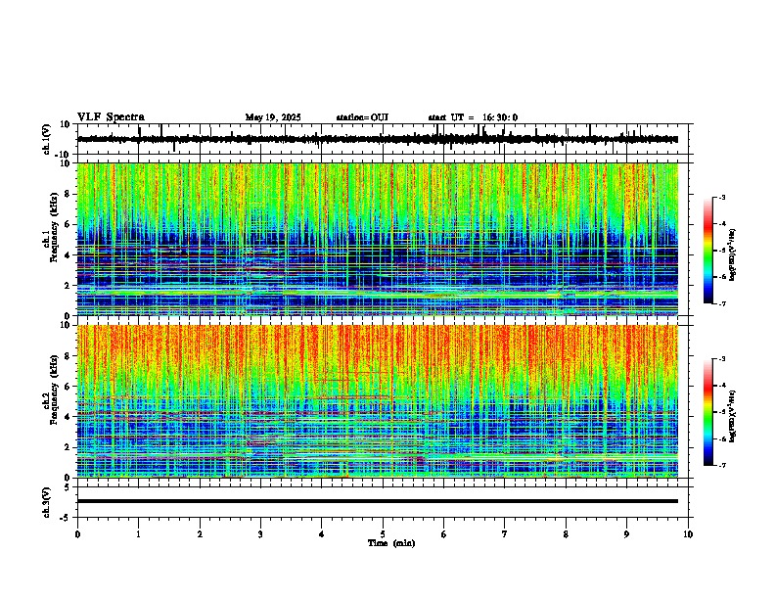Click the "start UT = 16:30:0" header text
The height and width of the screenshot is (599, 775).
[473, 117]
